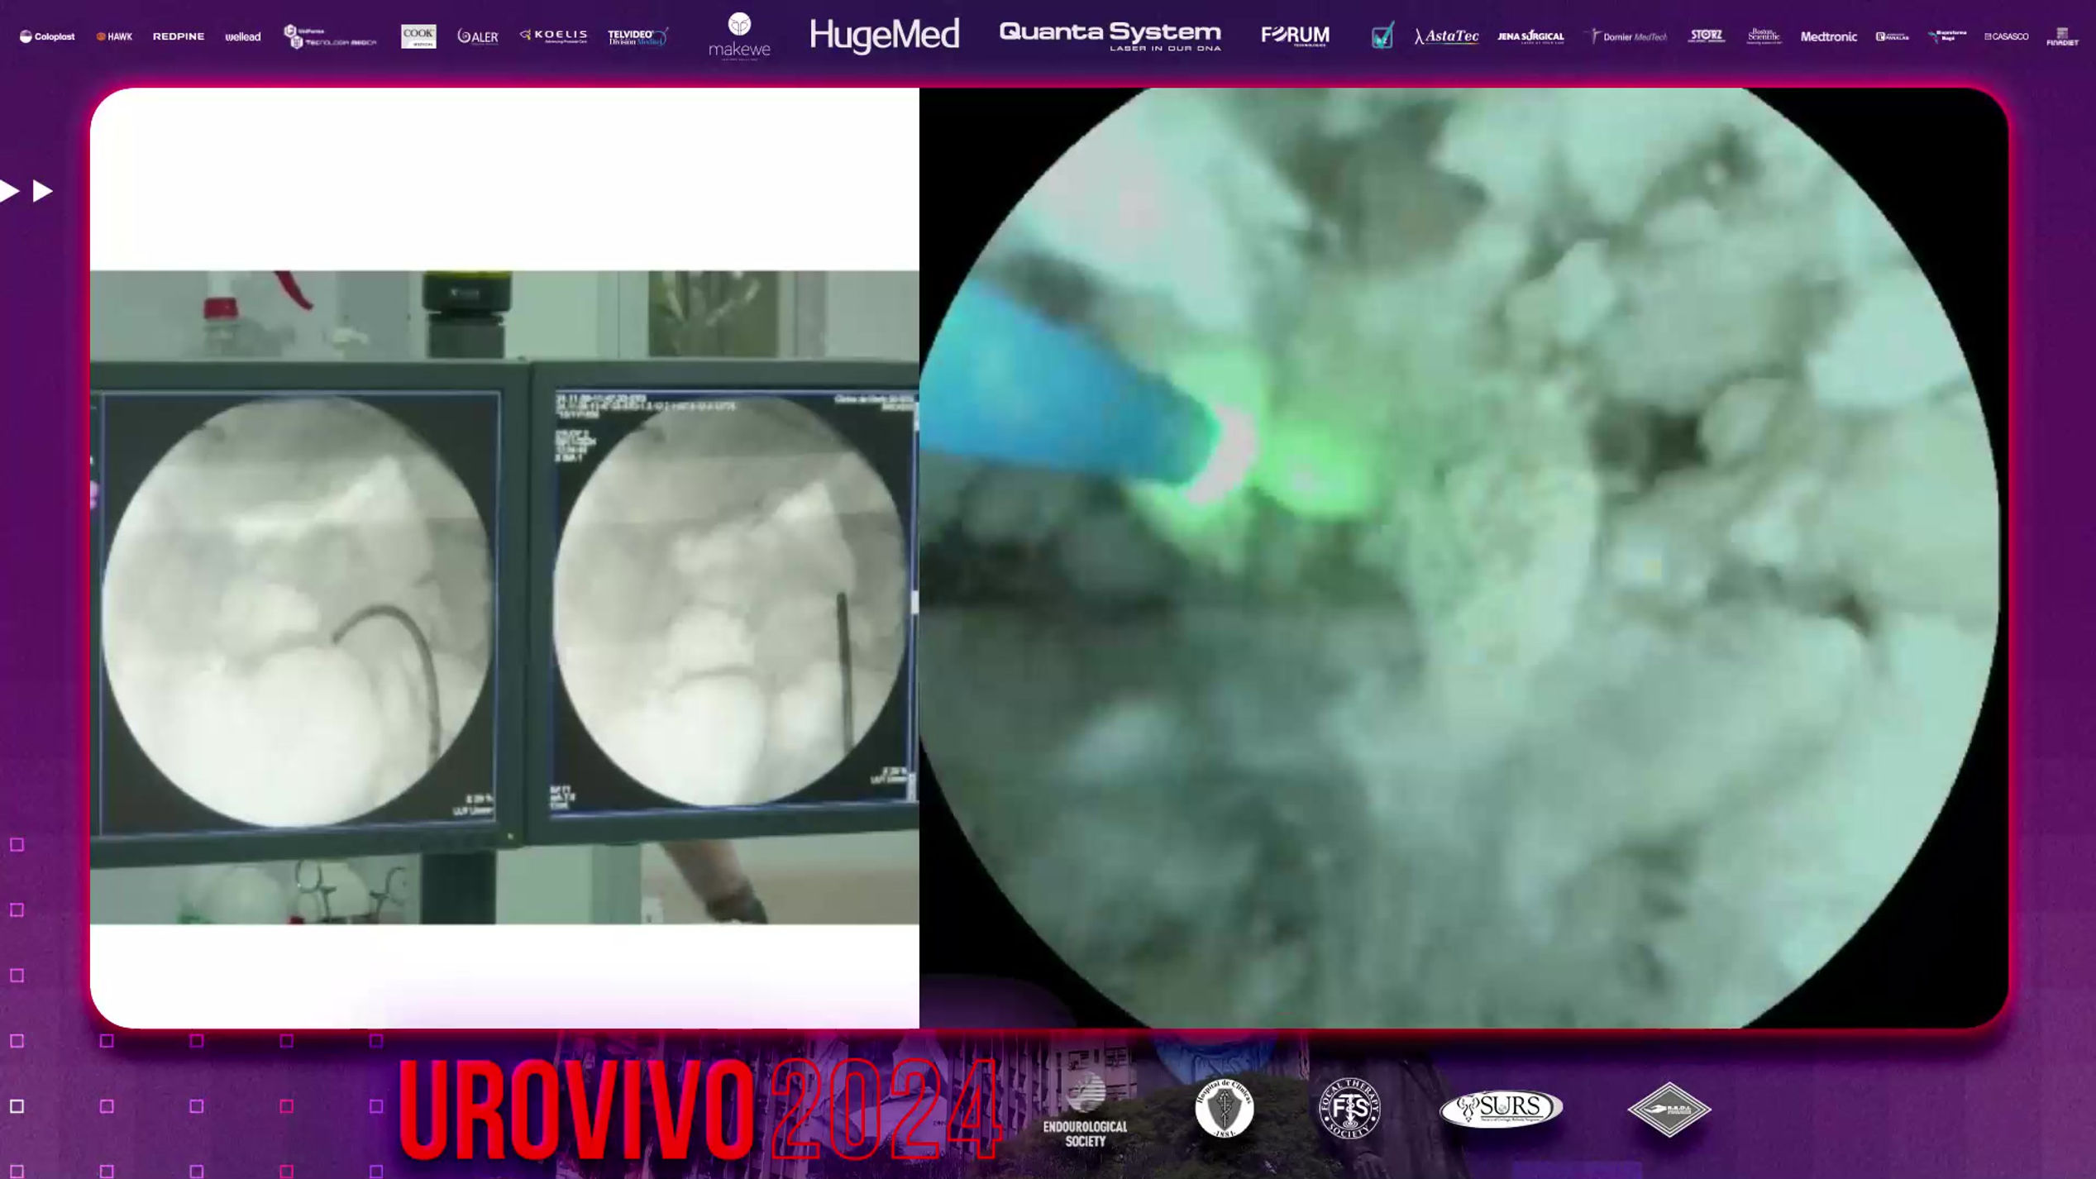Click the REDPINE sponsor logo

point(179,36)
